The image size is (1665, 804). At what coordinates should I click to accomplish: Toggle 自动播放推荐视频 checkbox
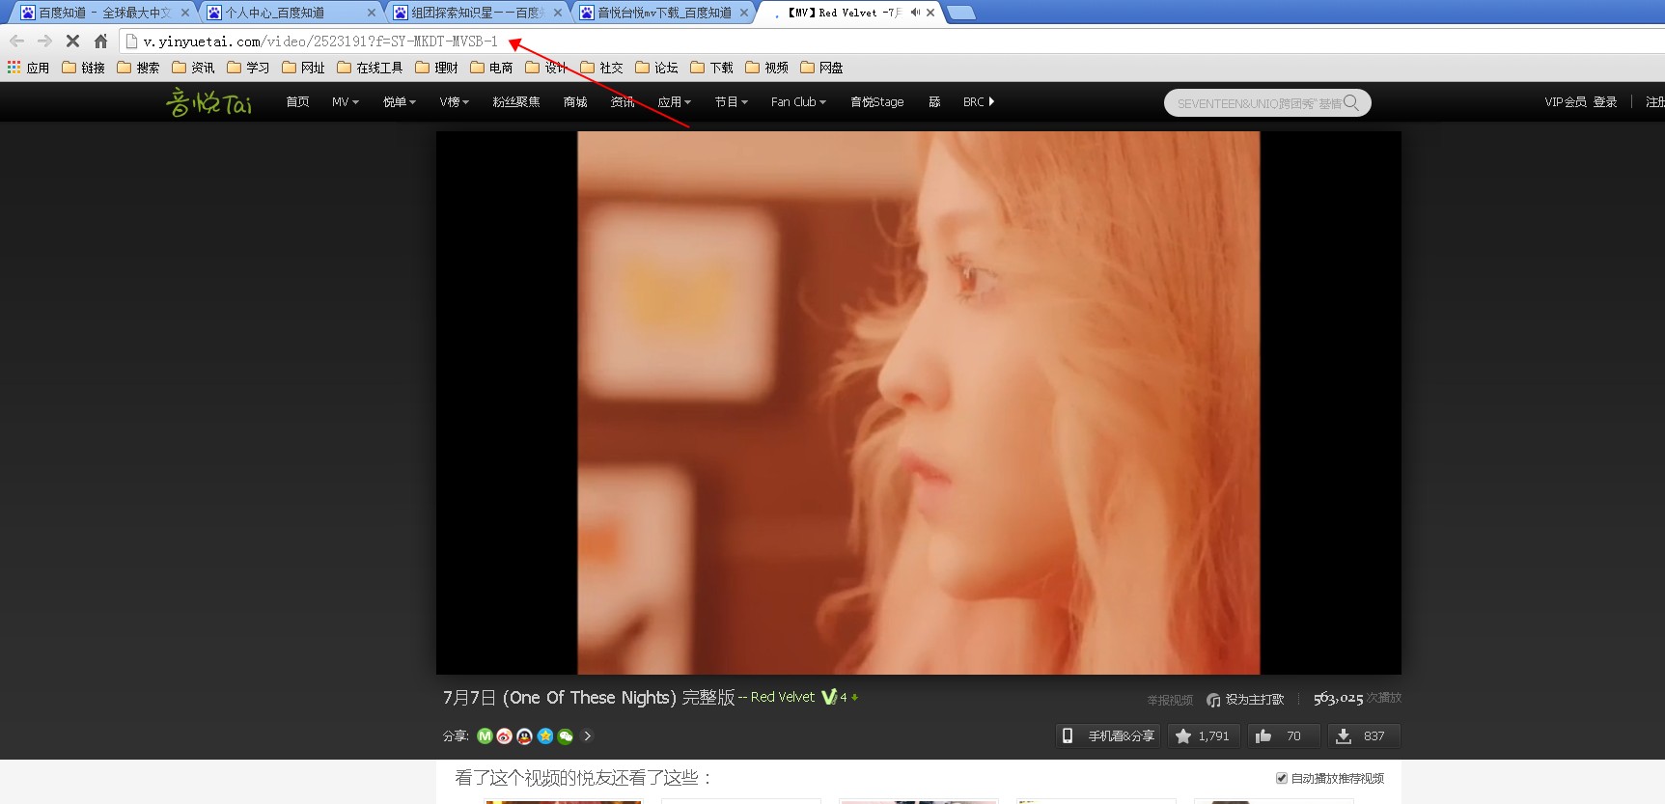[1282, 778]
